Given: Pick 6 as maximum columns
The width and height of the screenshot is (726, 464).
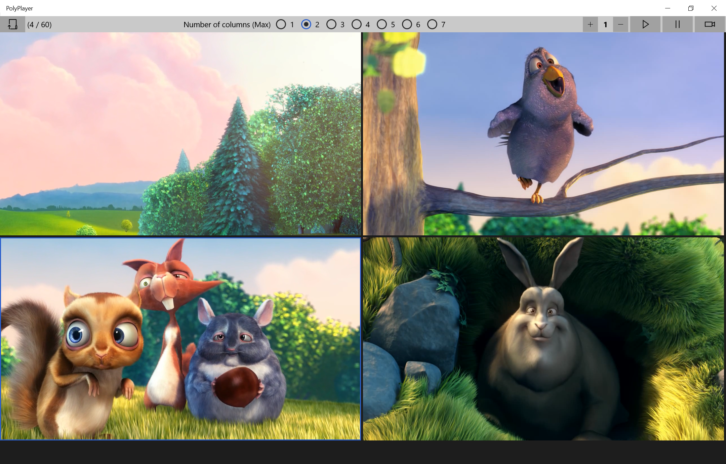Looking at the screenshot, I should click(x=407, y=24).
